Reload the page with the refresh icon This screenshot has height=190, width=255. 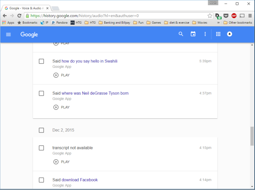19,16
